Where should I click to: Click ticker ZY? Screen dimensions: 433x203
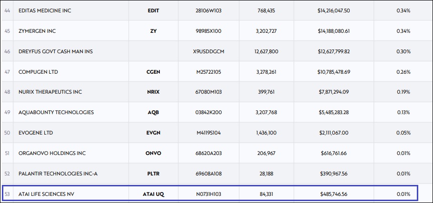(154, 31)
